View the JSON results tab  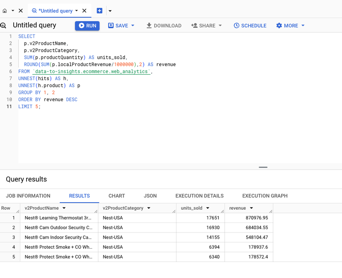150,196
